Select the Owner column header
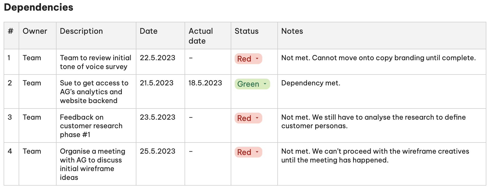 [x=35, y=31]
